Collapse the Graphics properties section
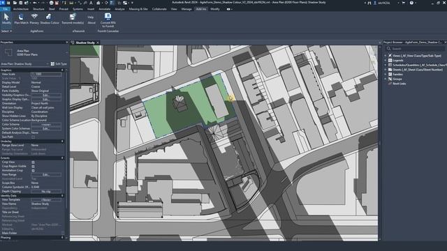 [62, 70]
